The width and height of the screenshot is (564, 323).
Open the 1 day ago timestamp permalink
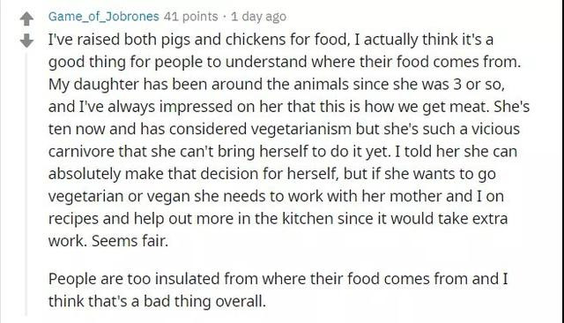coord(258,17)
